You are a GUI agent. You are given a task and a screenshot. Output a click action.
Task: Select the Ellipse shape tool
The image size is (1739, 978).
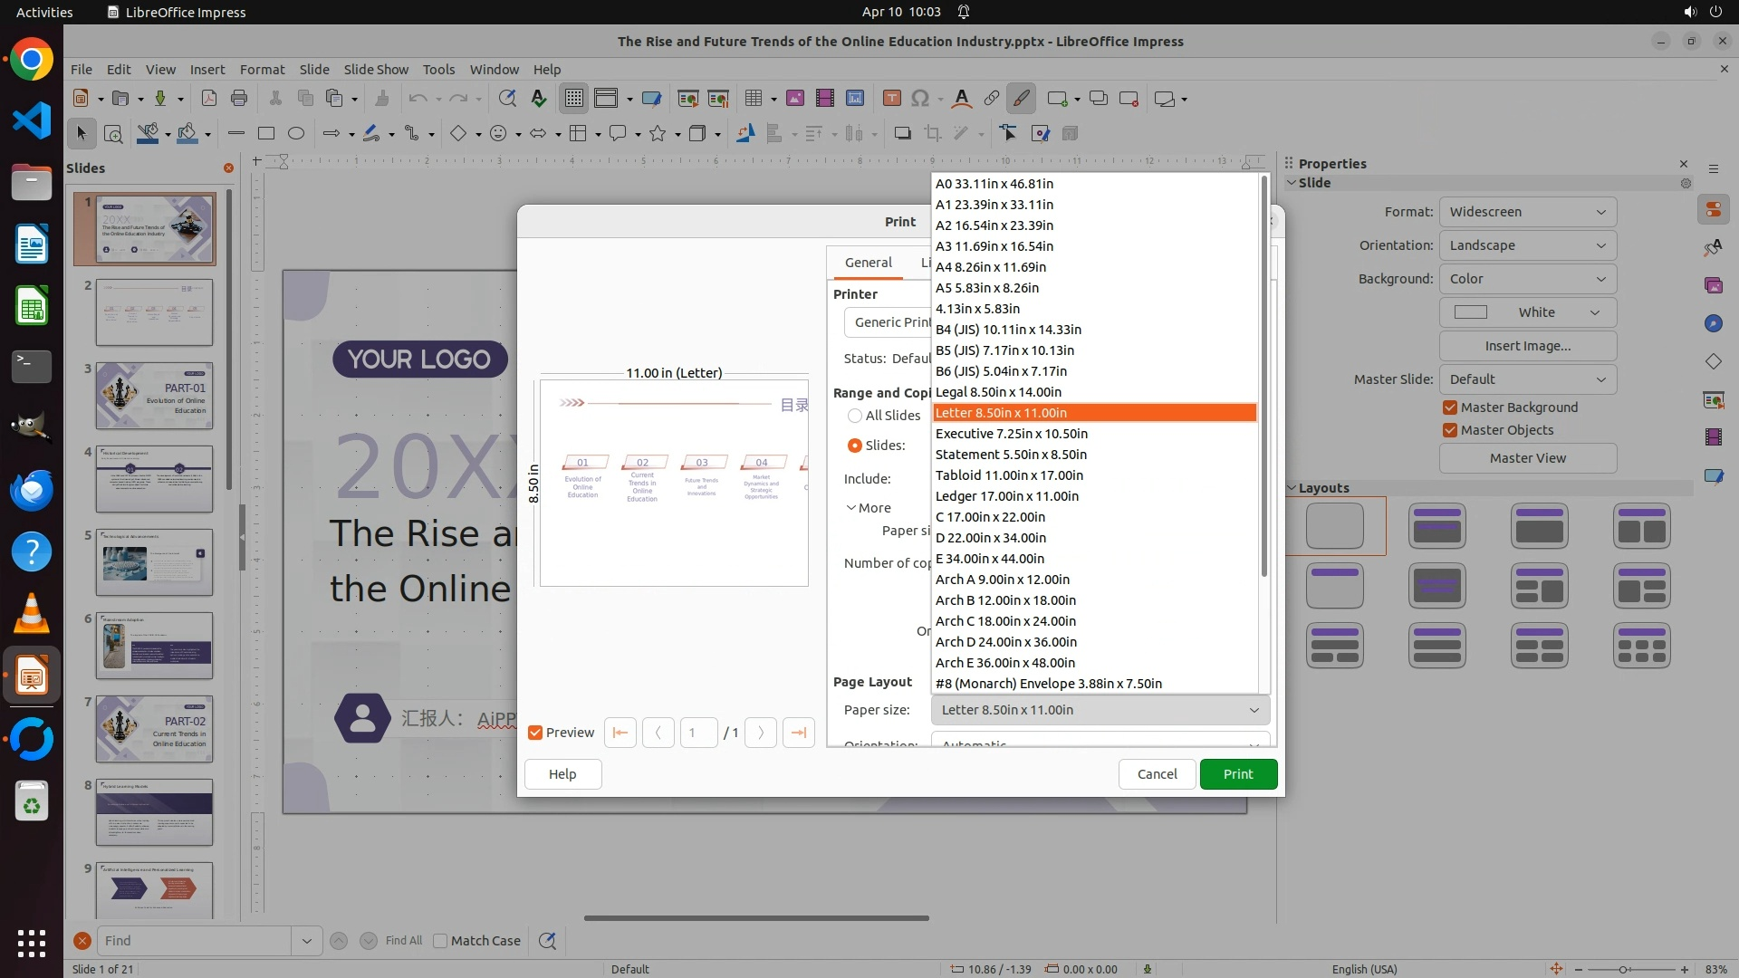296,134
